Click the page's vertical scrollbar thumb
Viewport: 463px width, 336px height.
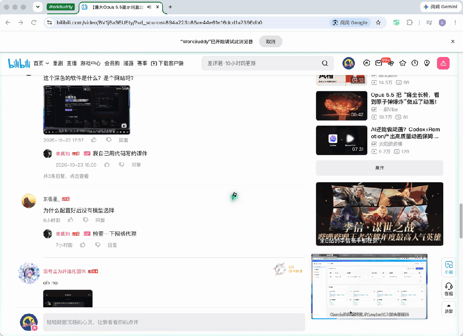[x=460, y=220]
